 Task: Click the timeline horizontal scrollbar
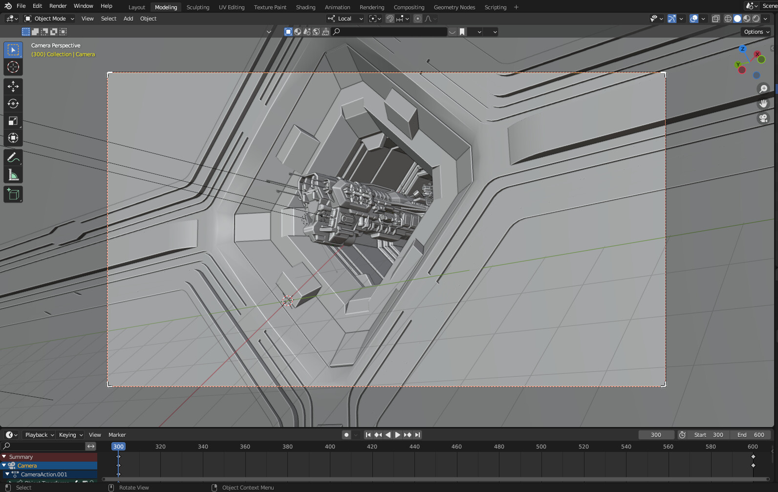435,479
